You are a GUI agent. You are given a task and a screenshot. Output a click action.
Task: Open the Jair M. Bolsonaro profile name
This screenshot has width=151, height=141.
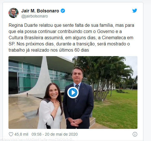40,11
